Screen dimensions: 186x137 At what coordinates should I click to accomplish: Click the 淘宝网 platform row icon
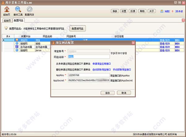[x=17, y=40]
